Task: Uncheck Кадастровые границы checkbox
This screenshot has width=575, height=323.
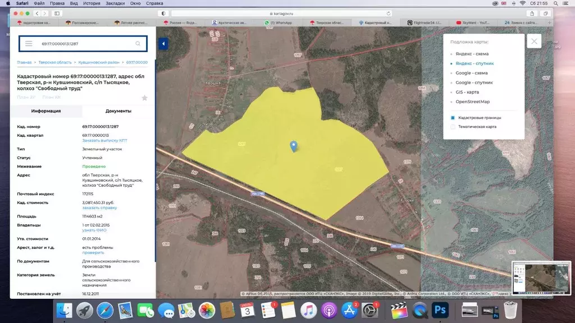Action: click(453, 118)
